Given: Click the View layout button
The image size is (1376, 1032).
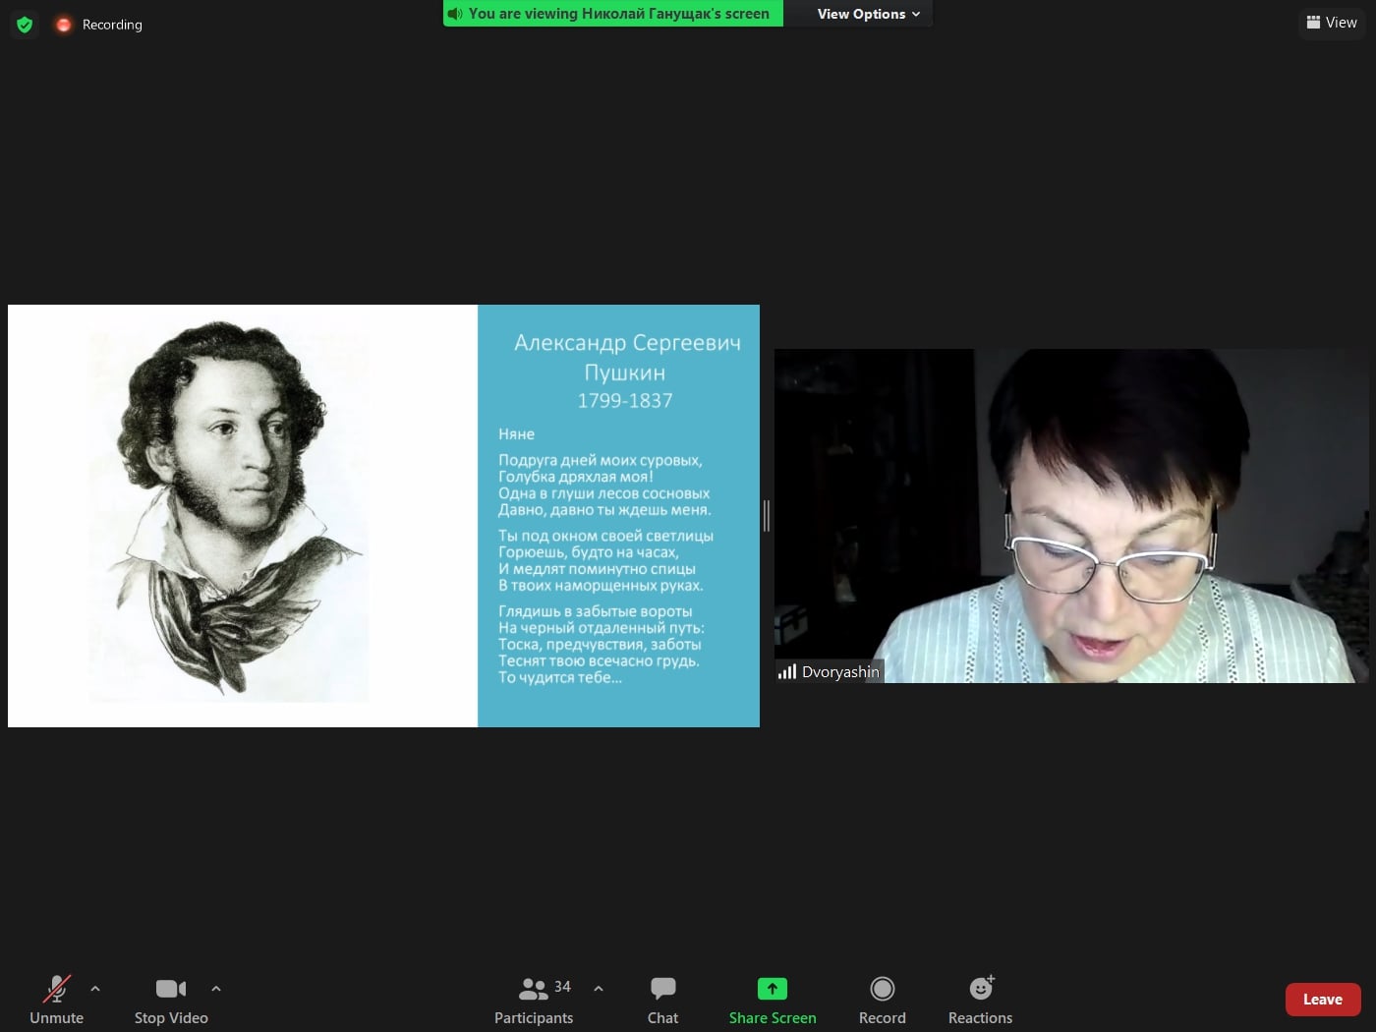Looking at the screenshot, I should coord(1332,23).
